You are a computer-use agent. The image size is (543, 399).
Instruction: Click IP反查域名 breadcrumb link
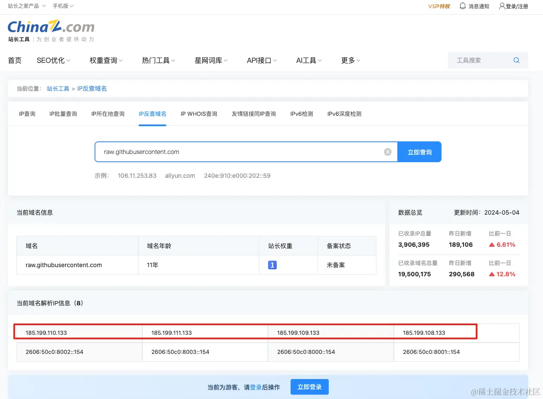[92, 88]
